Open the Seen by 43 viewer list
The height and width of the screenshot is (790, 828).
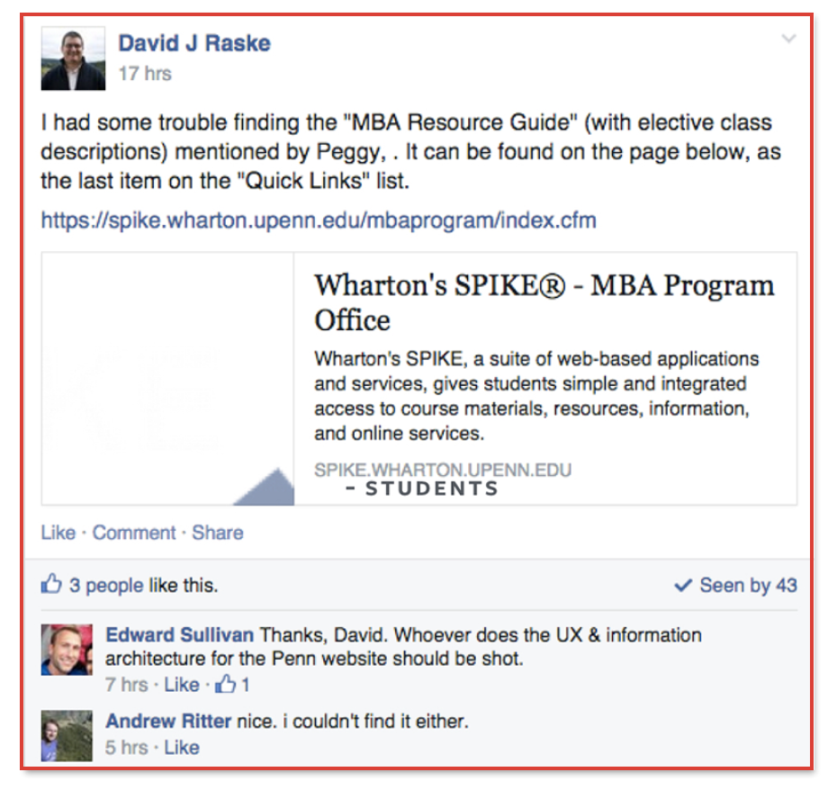748,586
